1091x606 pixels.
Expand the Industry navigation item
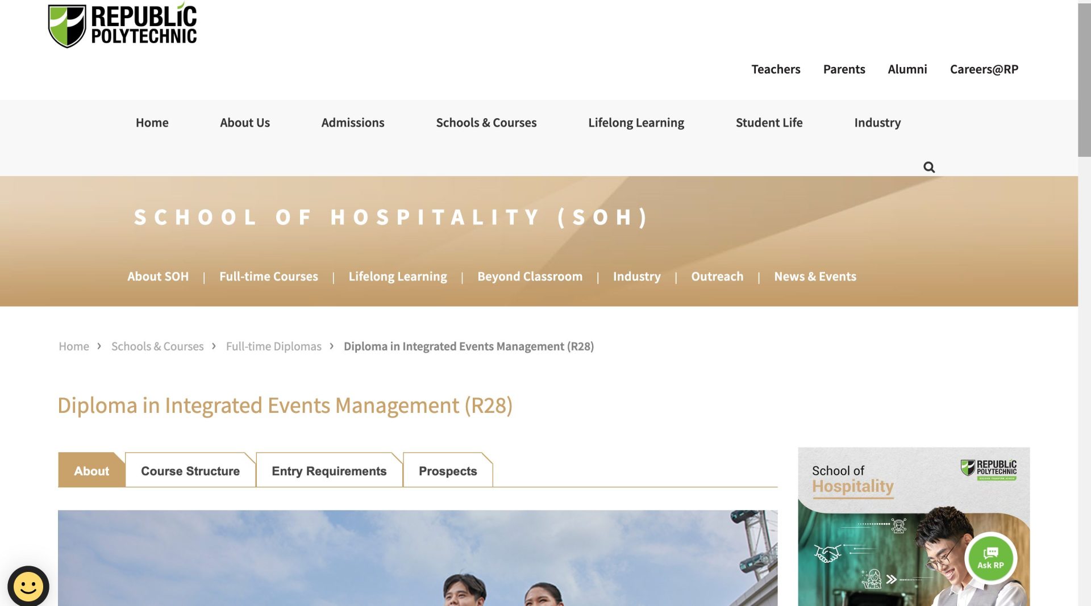coord(877,123)
